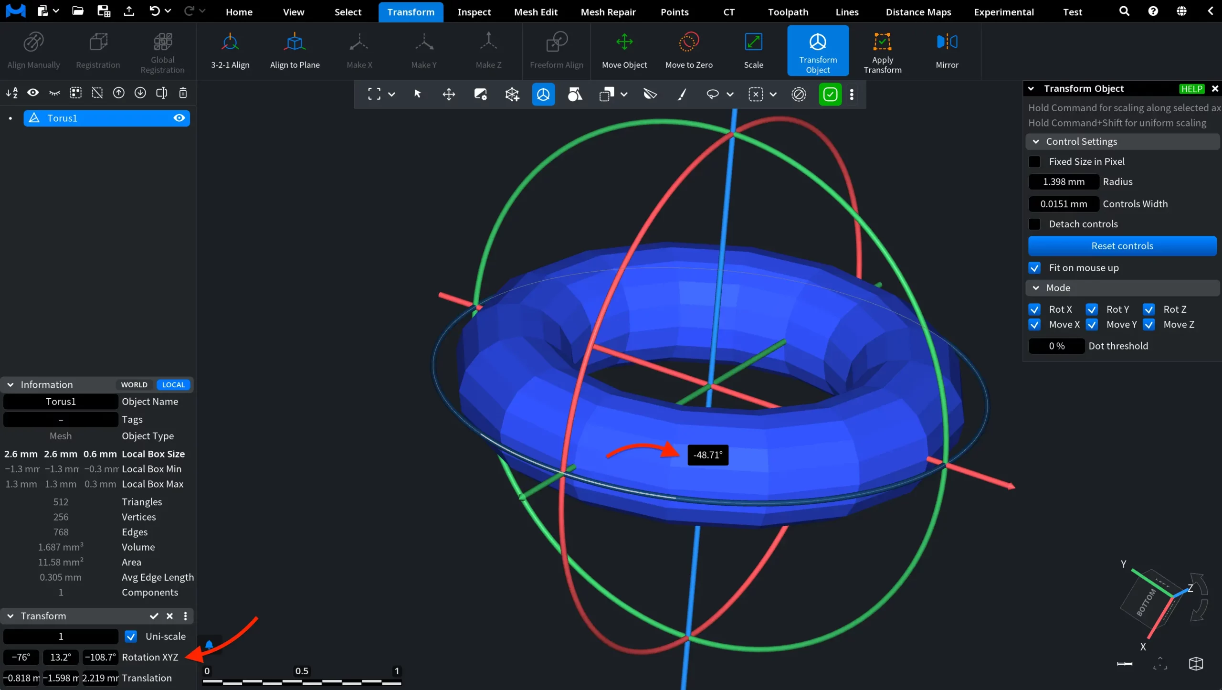
Task: Open folder icon in the title bar
Action: pyautogui.click(x=78, y=11)
